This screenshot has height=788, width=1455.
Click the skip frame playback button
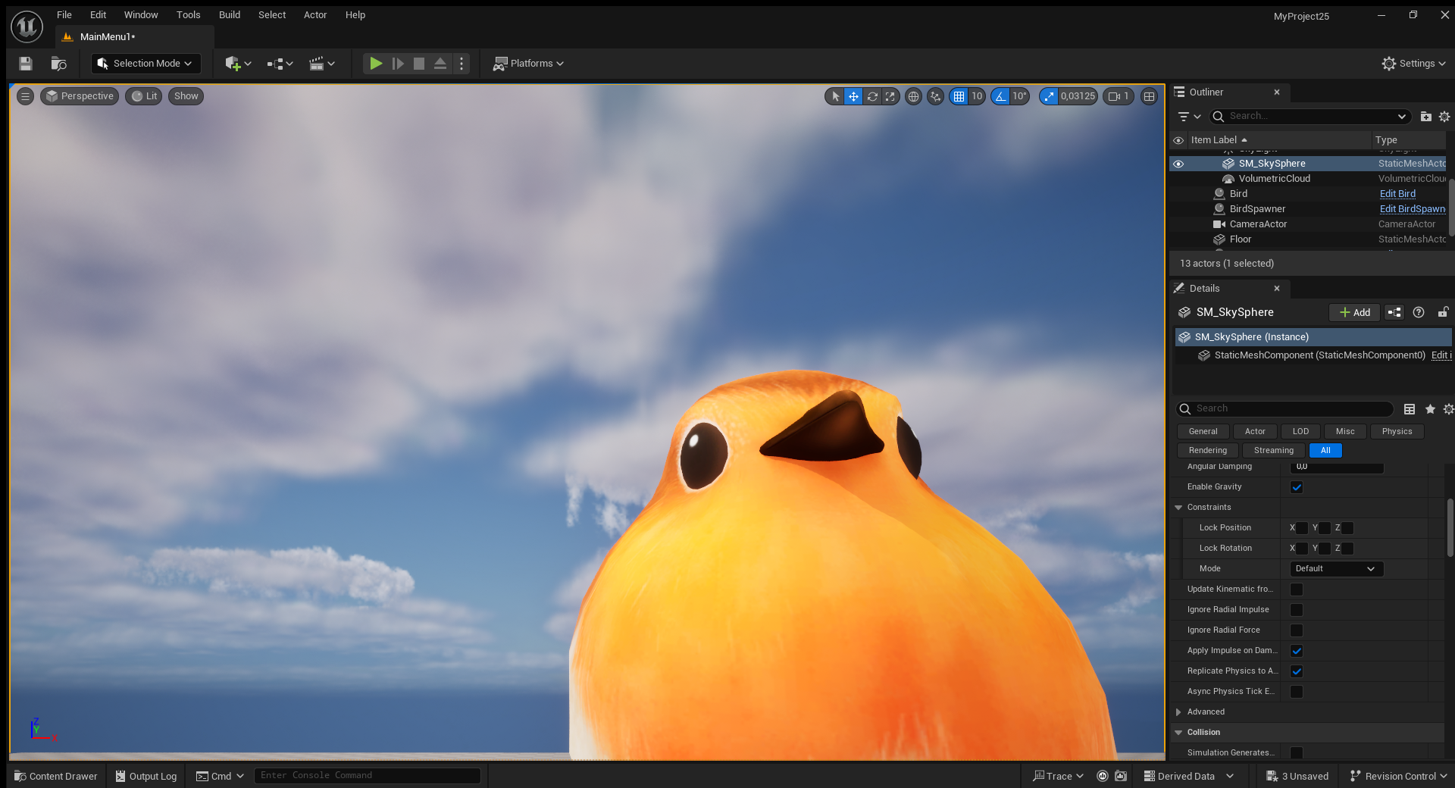click(x=398, y=64)
